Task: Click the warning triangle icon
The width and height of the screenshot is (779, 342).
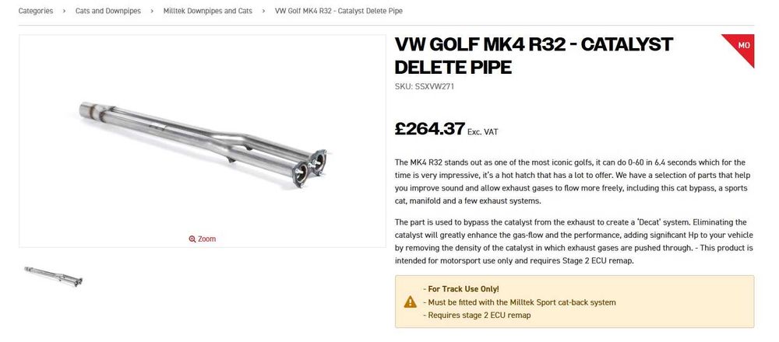Action: click(410, 302)
